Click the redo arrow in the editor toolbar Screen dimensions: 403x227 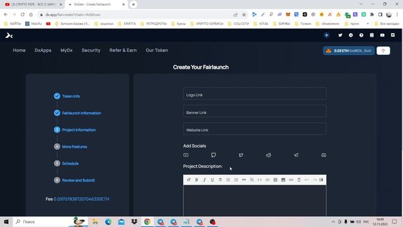pos(315,180)
